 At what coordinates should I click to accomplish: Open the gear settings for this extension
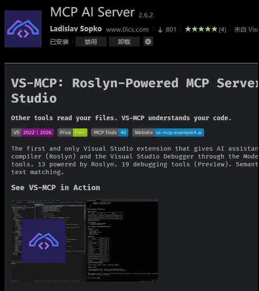pos(148,42)
